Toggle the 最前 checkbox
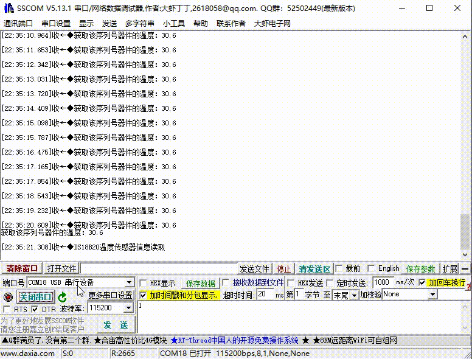The height and width of the screenshot is (359, 472). [339, 268]
